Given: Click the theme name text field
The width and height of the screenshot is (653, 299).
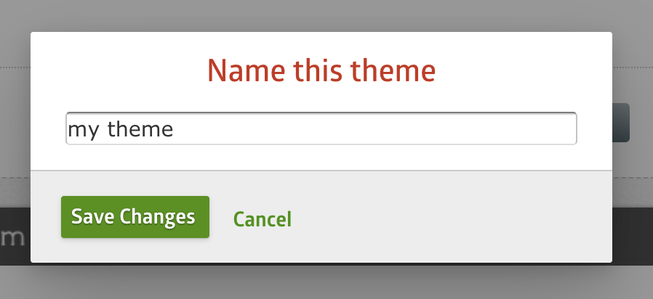Looking at the screenshot, I should [x=321, y=129].
